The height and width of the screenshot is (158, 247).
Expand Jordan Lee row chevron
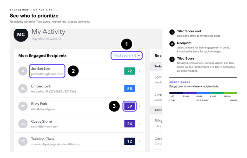(140, 71)
